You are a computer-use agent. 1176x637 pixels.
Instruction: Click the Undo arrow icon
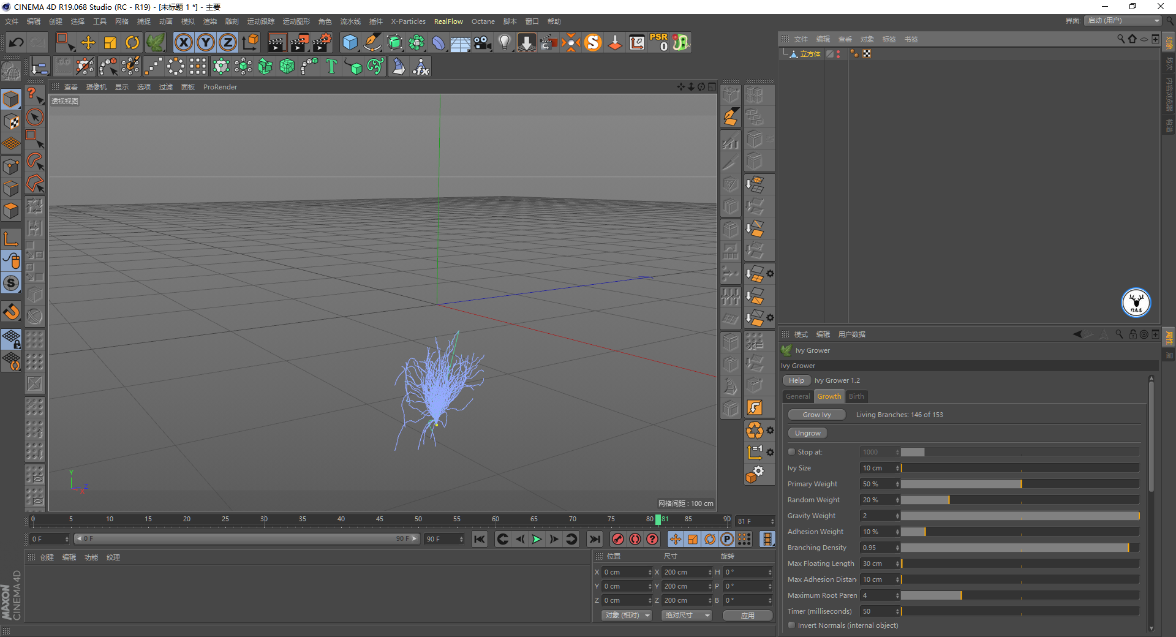tap(17, 42)
